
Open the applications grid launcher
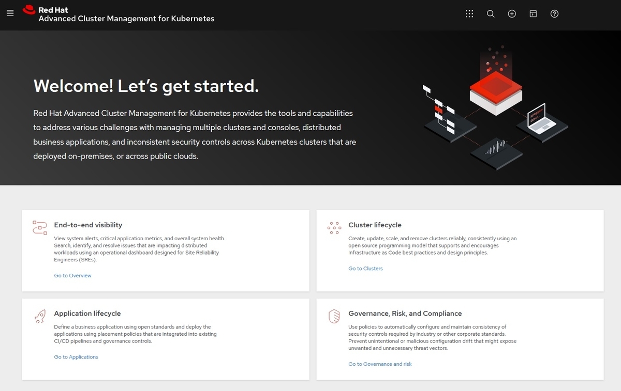pos(469,14)
